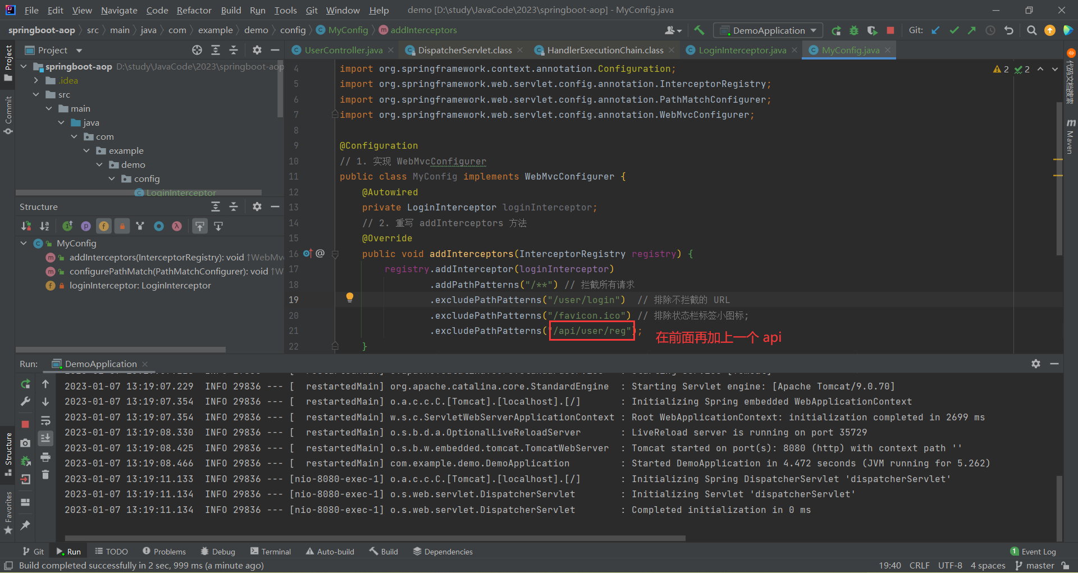Image resolution: width=1078 pixels, height=573 pixels.
Task: Rerun DemoApplication from main toolbar
Action: click(x=836, y=30)
